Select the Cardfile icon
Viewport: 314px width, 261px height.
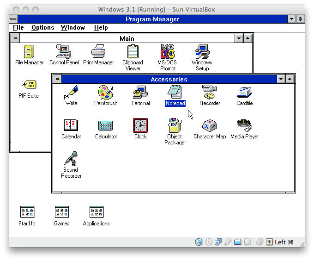(x=244, y=92)
